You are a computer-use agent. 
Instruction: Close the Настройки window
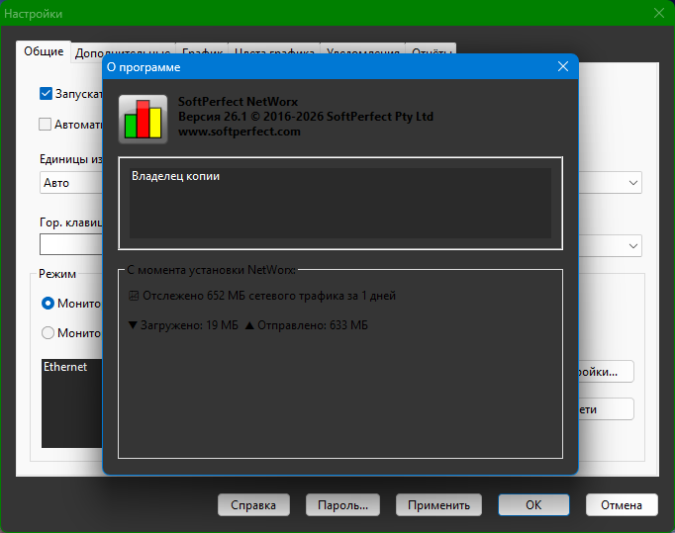point(658,14)
